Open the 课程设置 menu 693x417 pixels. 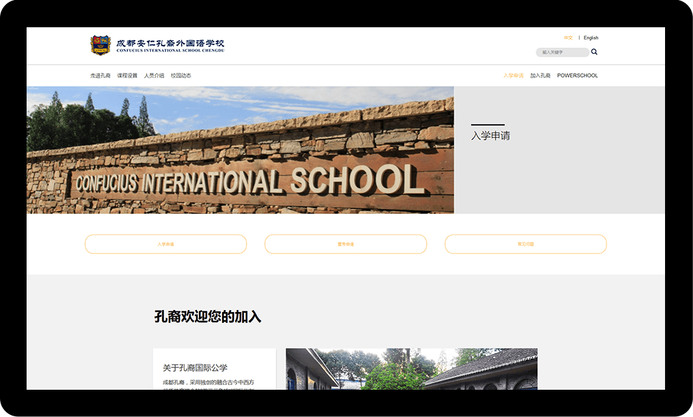127,76
